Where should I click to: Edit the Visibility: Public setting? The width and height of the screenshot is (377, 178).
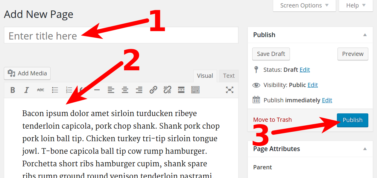point(313,85)
